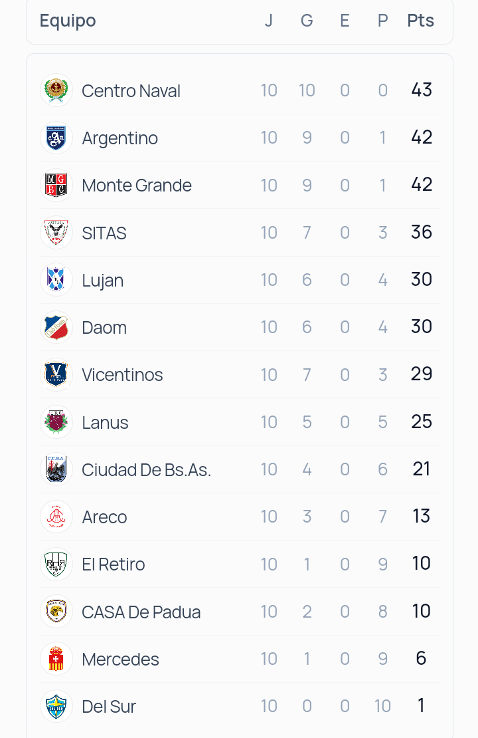Image resolution: width=478 pixels, height=738 pixels.
Task: Open the Club Daom crest
Action: 56,327
